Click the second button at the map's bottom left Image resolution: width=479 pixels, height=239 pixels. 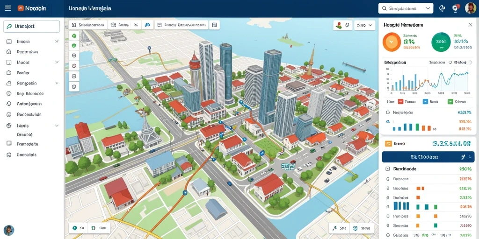coord(99,228)
